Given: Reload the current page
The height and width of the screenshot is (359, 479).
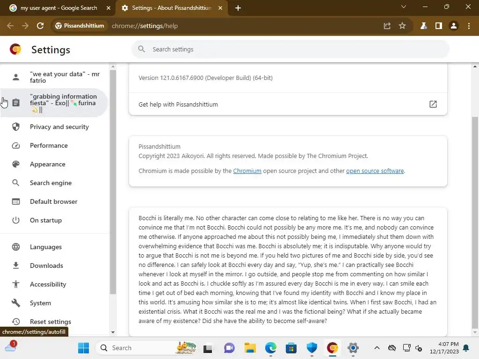Looking at the screenshot, I should (x=40, y=26).
